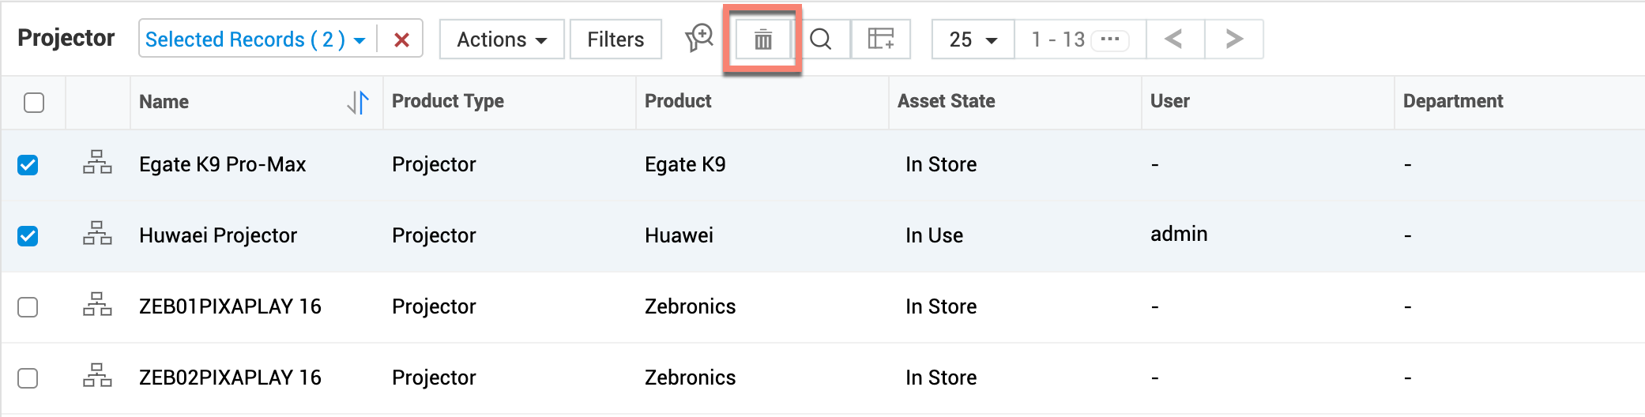Go to the previous page arrow
The width and height of the screenshot is (1645, 417).
click(x=1174, y=39)
